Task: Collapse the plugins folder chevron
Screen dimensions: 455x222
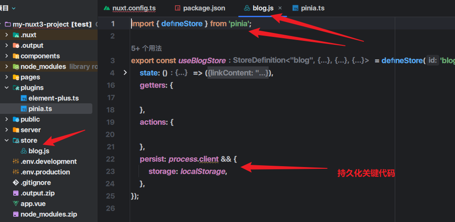Action: [x=7, y=88]
